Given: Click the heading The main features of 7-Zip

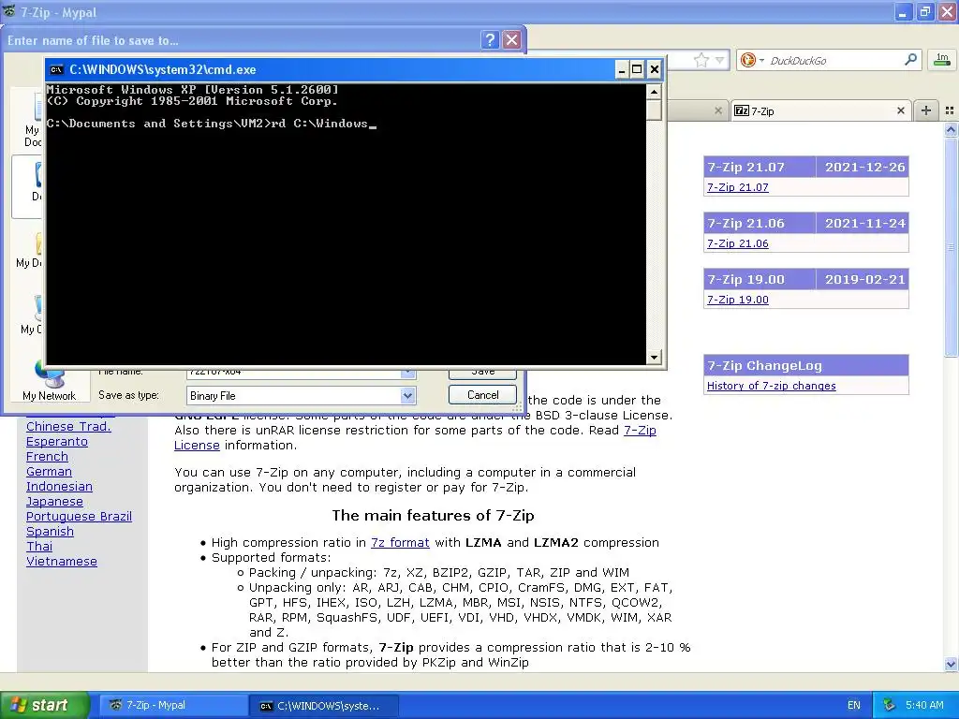Looking at the screenshot, I should 433,516.
